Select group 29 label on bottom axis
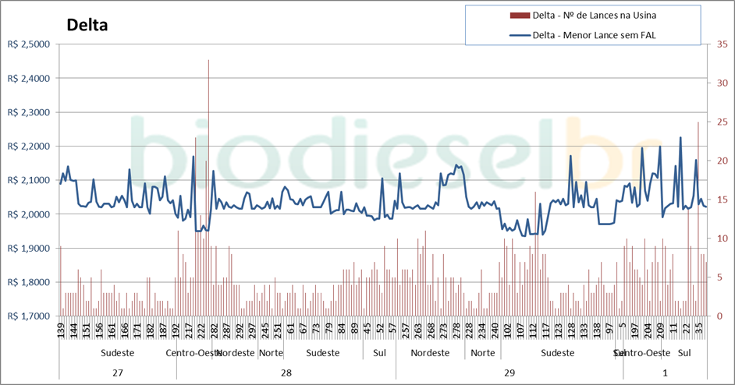The width and height of the screenshot is (735, 385). (x=510, y=373)
